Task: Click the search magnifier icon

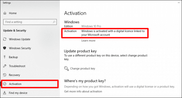Action: click(x=54, y=22)
